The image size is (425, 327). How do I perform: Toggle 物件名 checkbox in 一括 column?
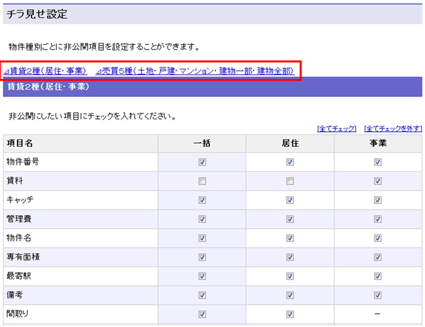point(202,238)
